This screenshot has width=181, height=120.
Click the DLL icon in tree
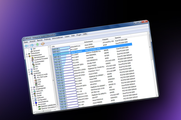click(x=34, y=67)
